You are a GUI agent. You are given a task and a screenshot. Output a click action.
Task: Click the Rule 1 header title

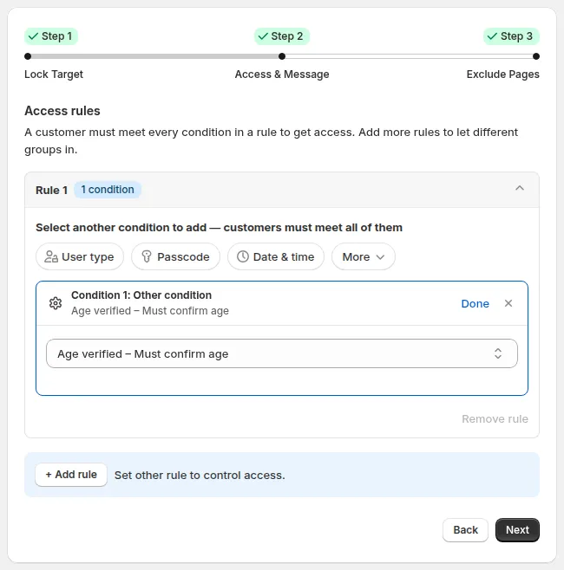pyautogui.click(x=51, y=190)
